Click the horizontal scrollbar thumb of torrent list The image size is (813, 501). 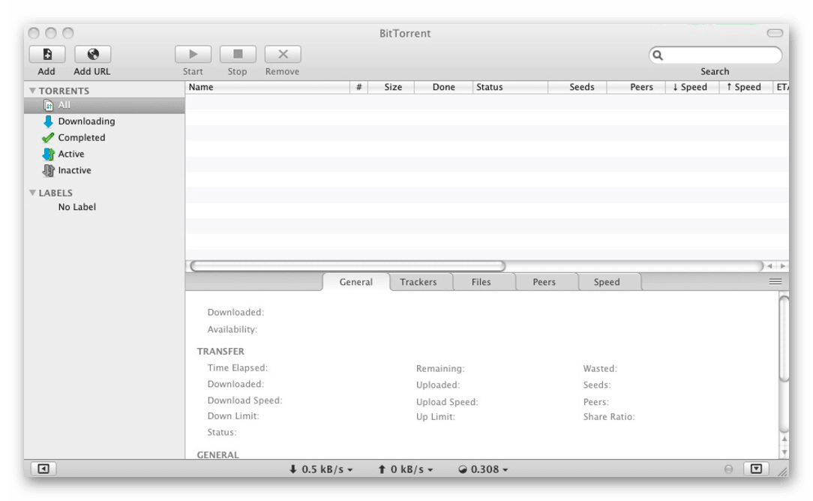point(348,266)
